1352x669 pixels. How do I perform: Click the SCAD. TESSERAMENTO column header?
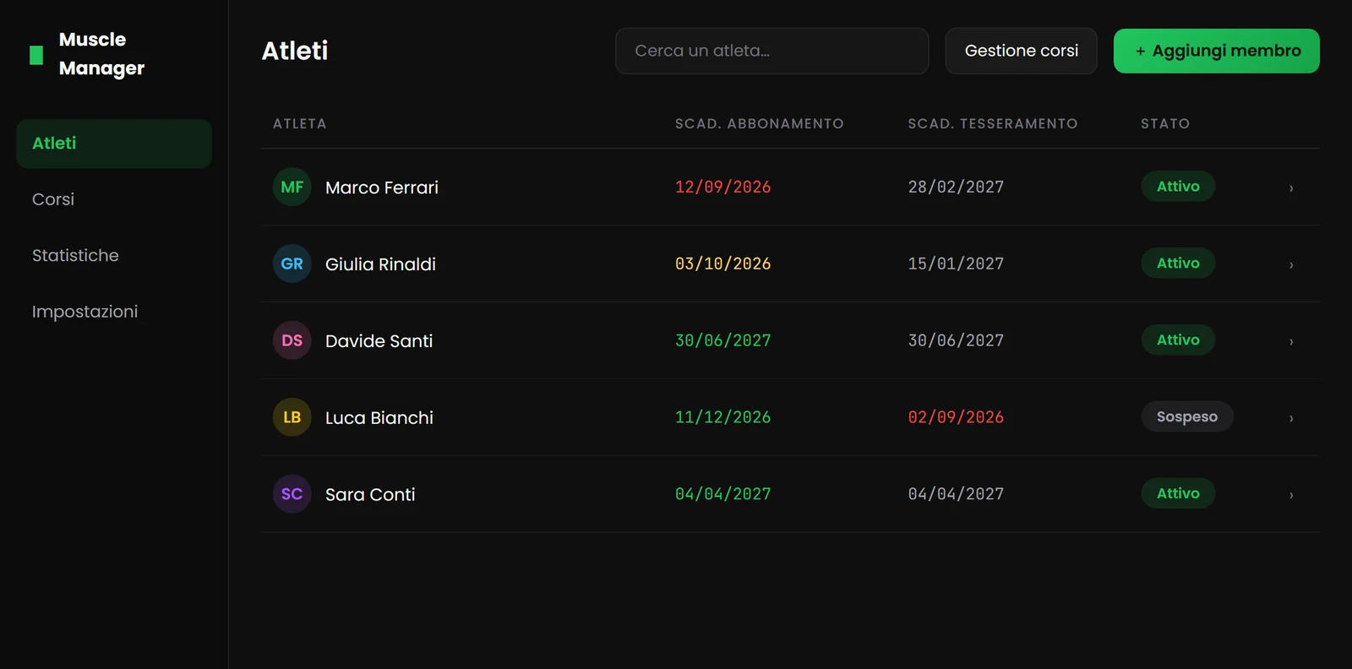point(993,124)
